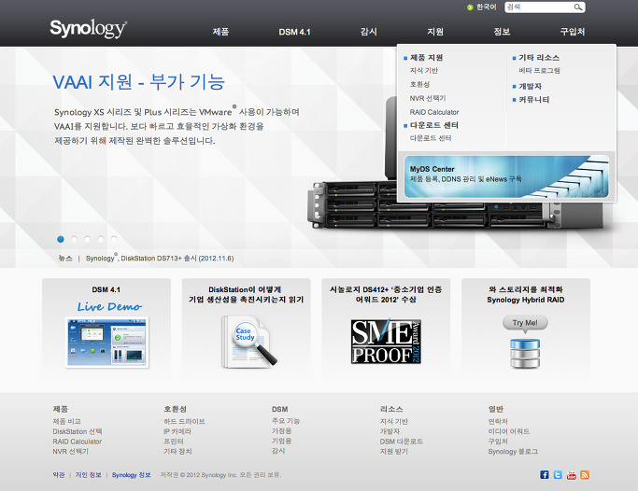Select 호환성 in the support dropdown

[419, 85]
